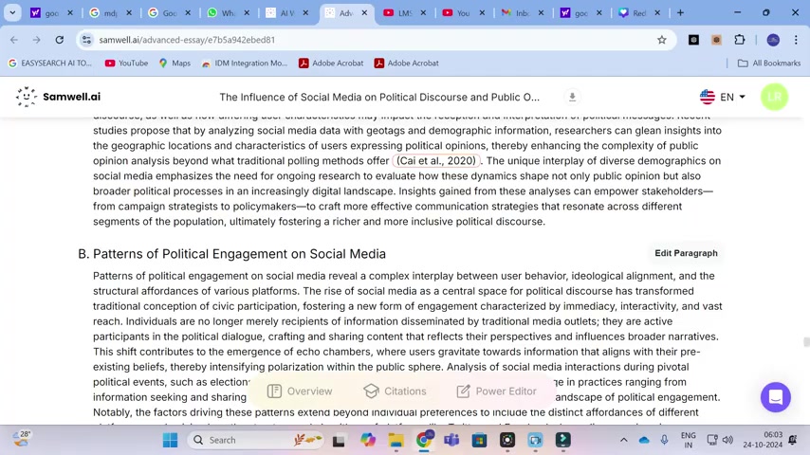Open the Extensions puzzle icon
Image resolution: width=810 pixels, height=455 pixels.
click(739, 40)
